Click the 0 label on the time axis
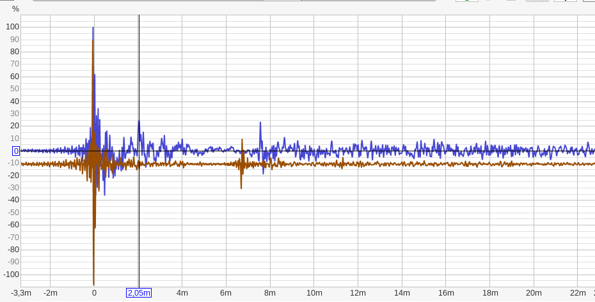The image size is (595, 302). pyautogui.click(x=95, y=293)
